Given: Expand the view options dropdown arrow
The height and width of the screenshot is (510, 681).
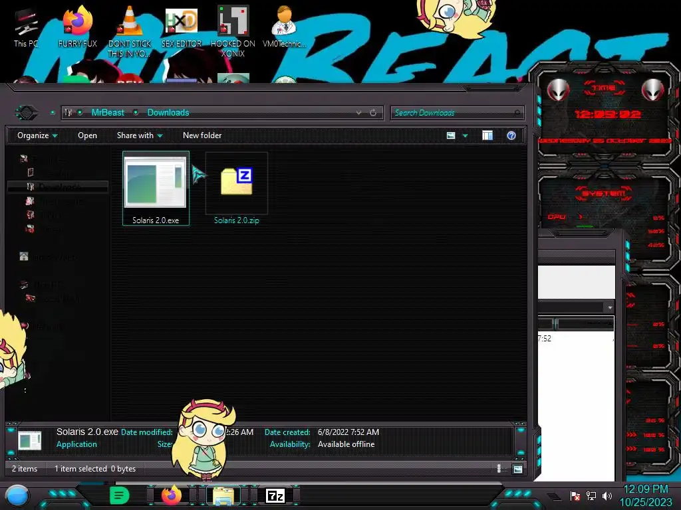Looking at the screenshot, I should [x=465, y=135].
